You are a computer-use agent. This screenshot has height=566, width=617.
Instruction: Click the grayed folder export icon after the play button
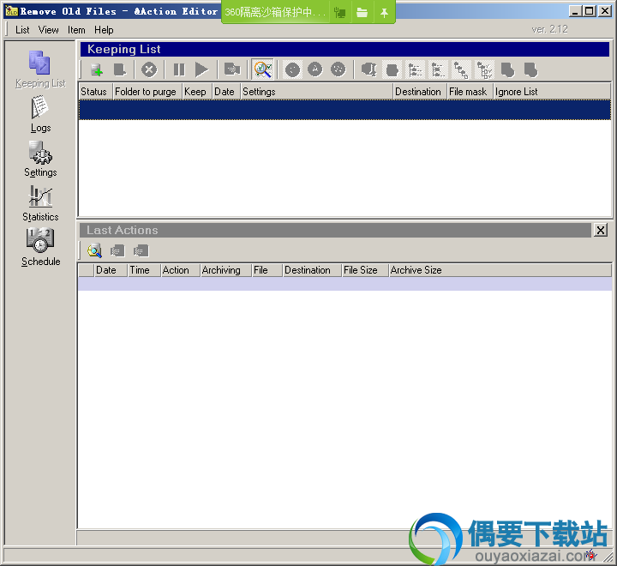point(232,70)
